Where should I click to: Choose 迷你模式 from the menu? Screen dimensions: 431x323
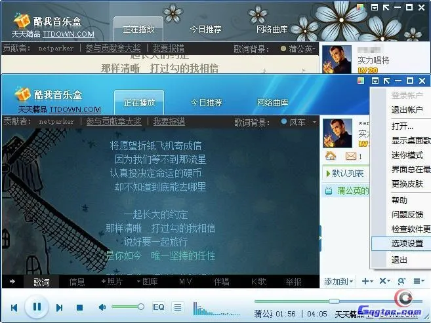pyautogui.click(x=407, y=155)
